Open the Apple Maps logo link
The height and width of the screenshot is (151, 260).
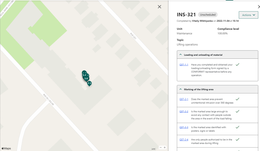pyautogui.click(x=6, y=148)
